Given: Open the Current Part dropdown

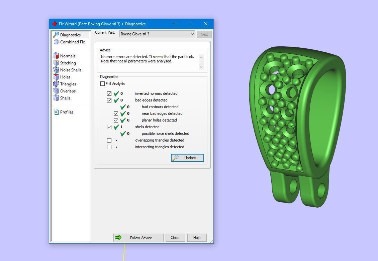Looking at the screenshot, I should coord(157,34).
